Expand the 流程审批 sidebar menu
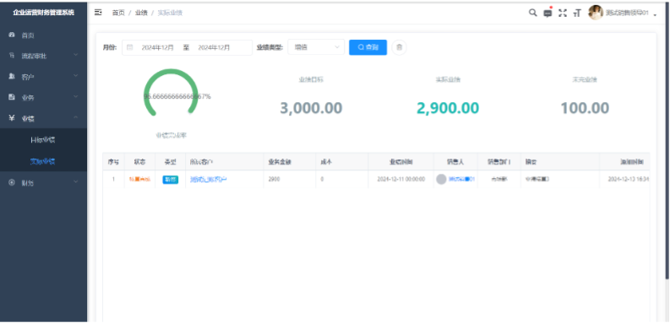 (x=44, y=56)
